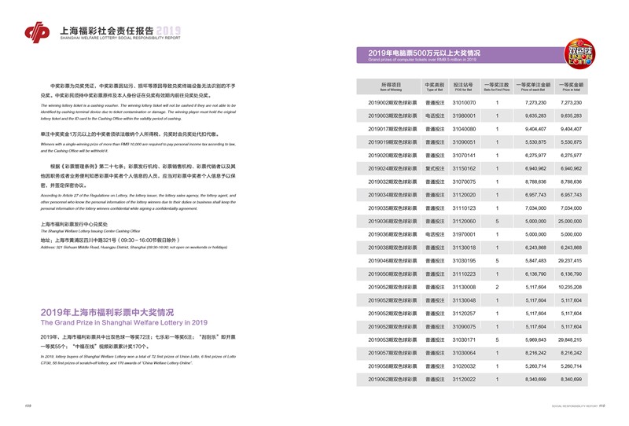Click station number 31130048
The width and height of the screenshot is (629, 426).
pyautogui.click(x=464, y=300)
